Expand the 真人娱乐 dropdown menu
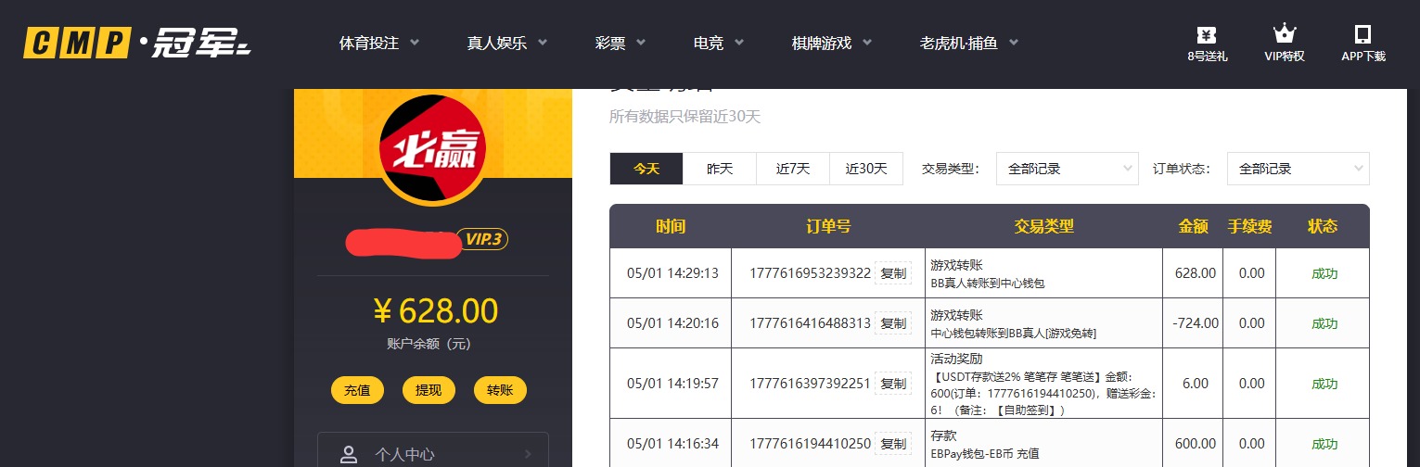This screenshot has width=1420, height=467. (507, 43)
